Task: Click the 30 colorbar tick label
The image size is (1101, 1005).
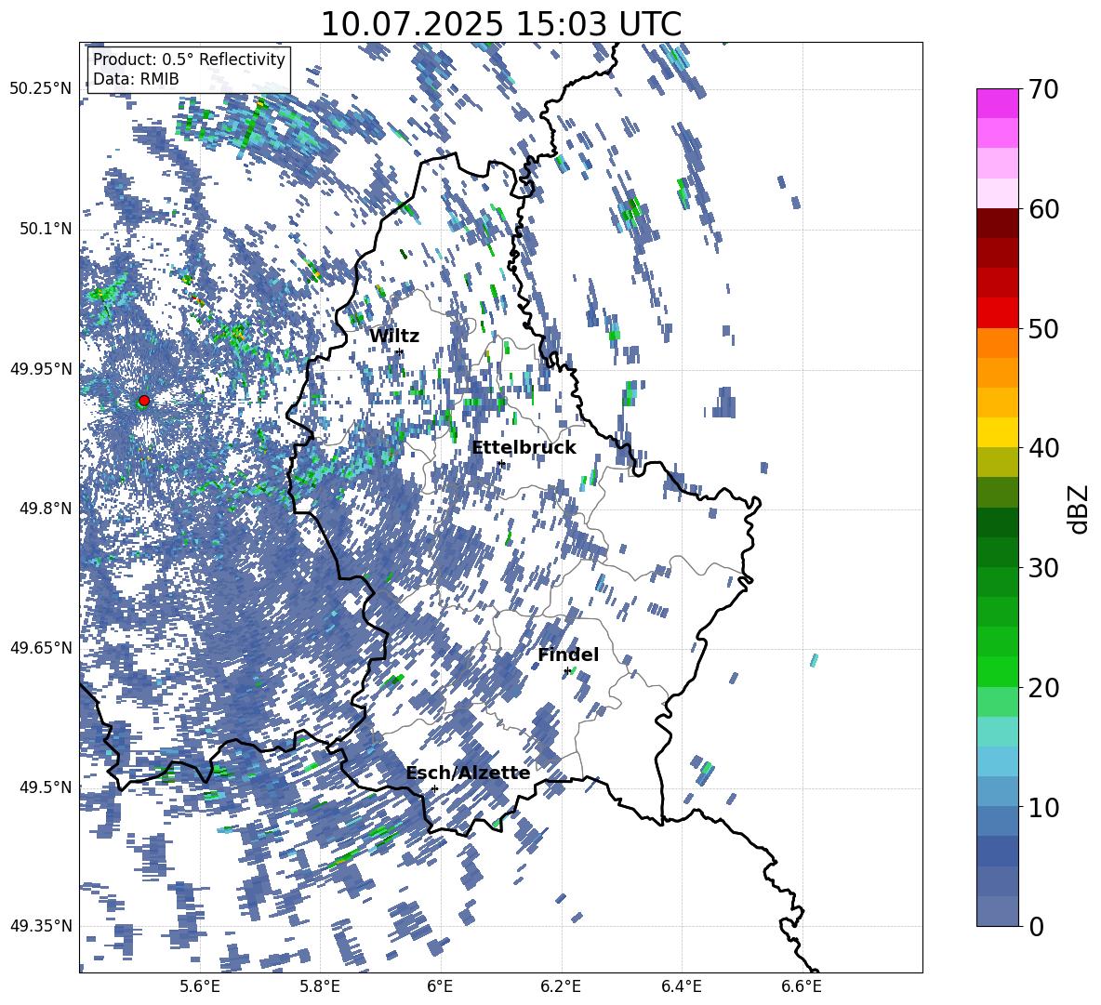Action: pos(1042,568)
